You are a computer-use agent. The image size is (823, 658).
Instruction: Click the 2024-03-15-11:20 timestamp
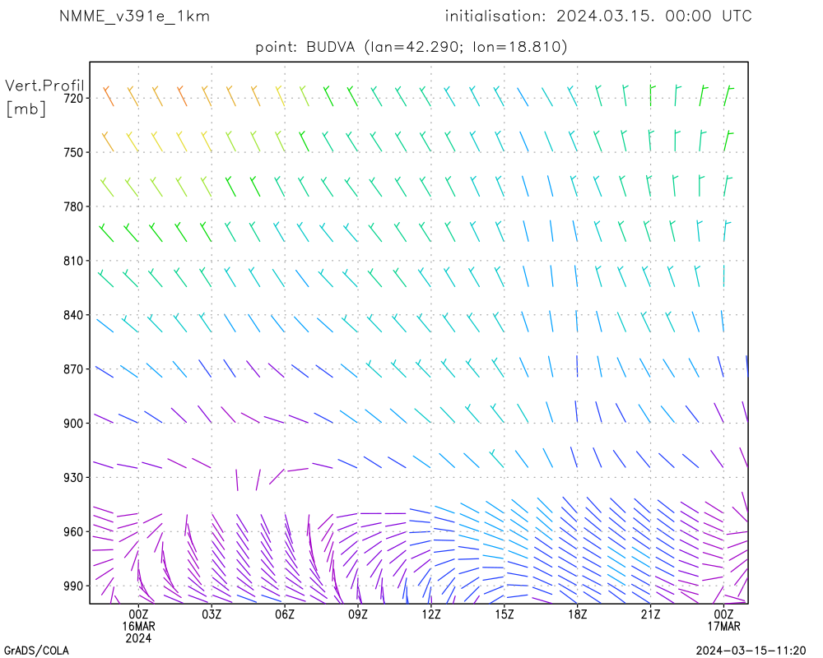[x=751, y=651]
